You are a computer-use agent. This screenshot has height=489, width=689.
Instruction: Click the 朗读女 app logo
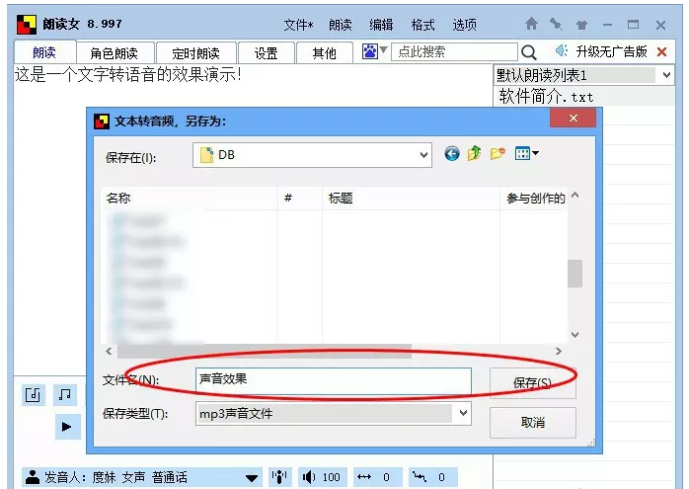27,25
